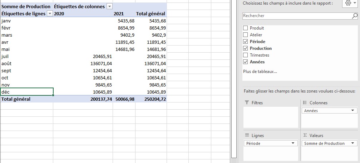The image size is (360, 163).
Task: Expand the Somme de Production dropdown in Valeurs
Action: tap(352, 143)
